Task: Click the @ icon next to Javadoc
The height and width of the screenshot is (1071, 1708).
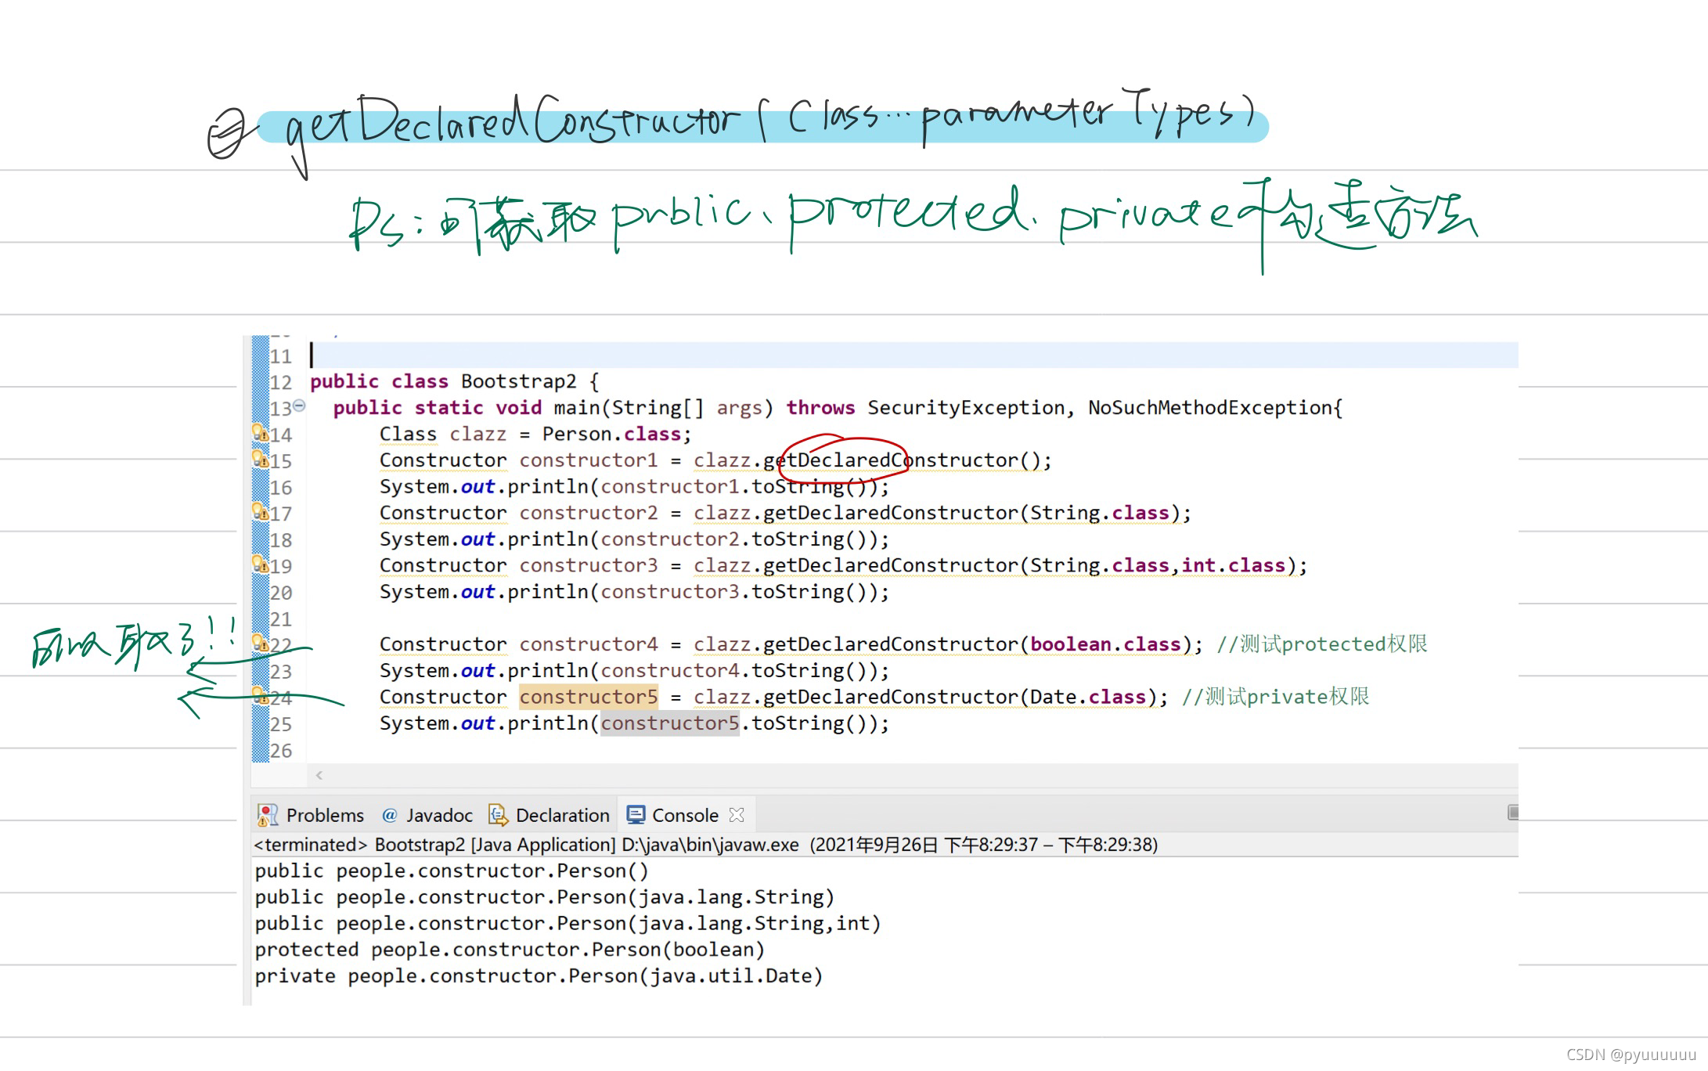Action: pos(389,815)
